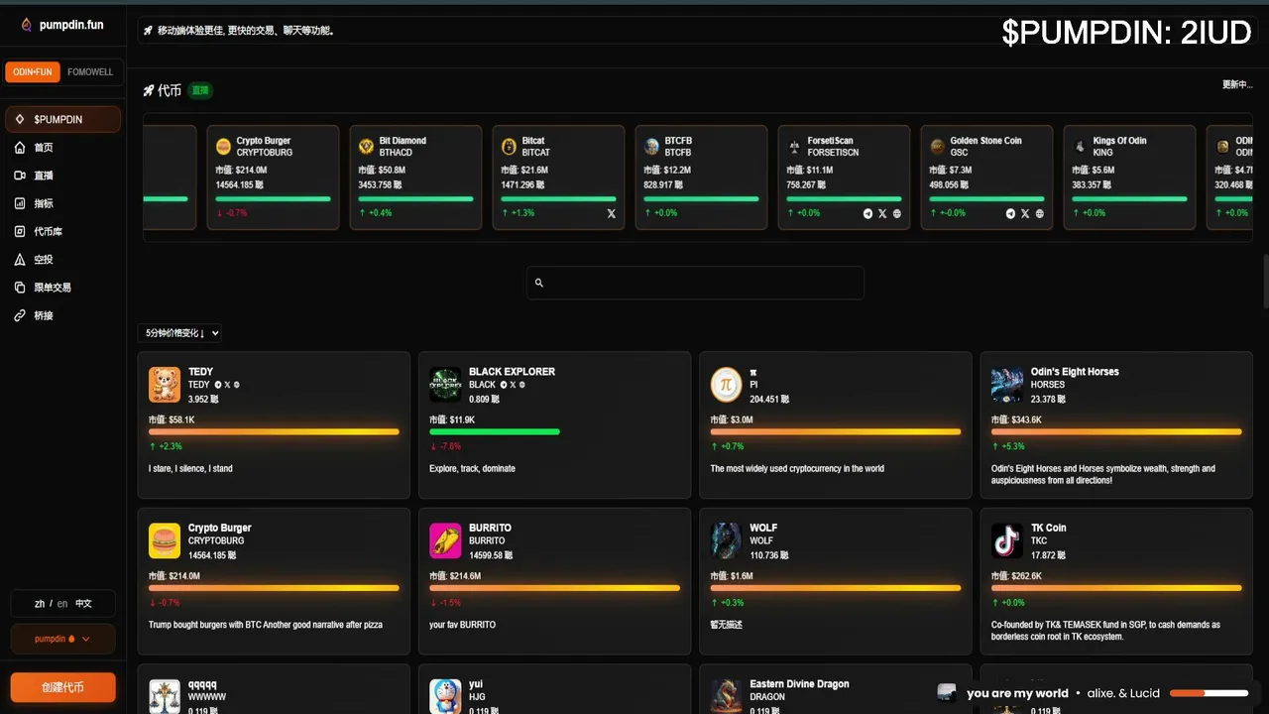1269x714 pixels.
Task: Click the page vertical scrollbar
Action: (1264, 283)
